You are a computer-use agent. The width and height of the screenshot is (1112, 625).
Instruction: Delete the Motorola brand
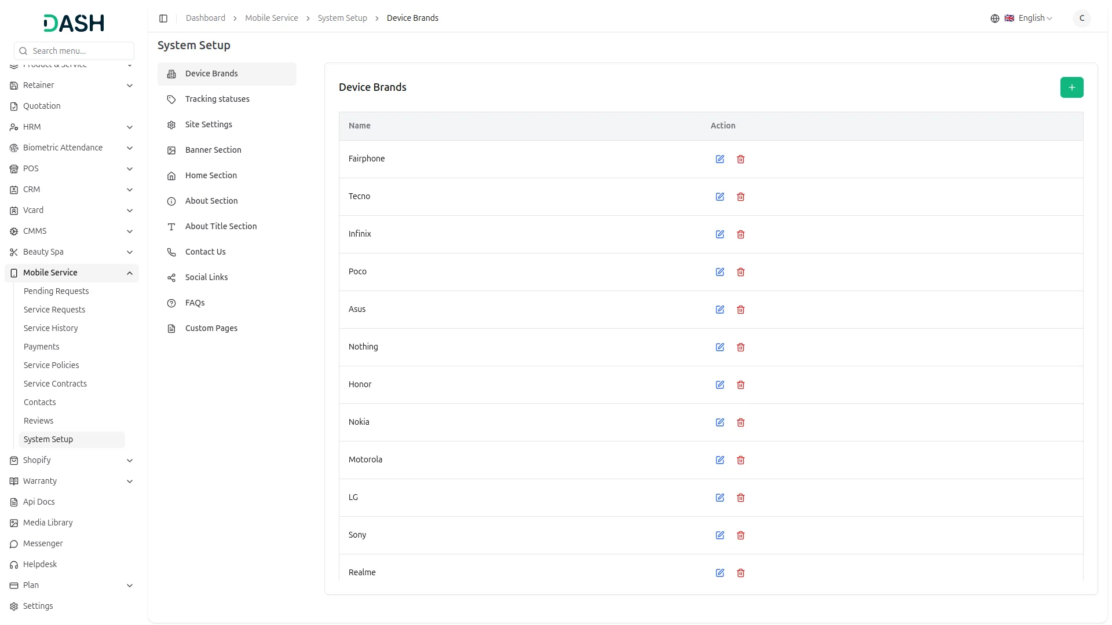coord(741,460)
